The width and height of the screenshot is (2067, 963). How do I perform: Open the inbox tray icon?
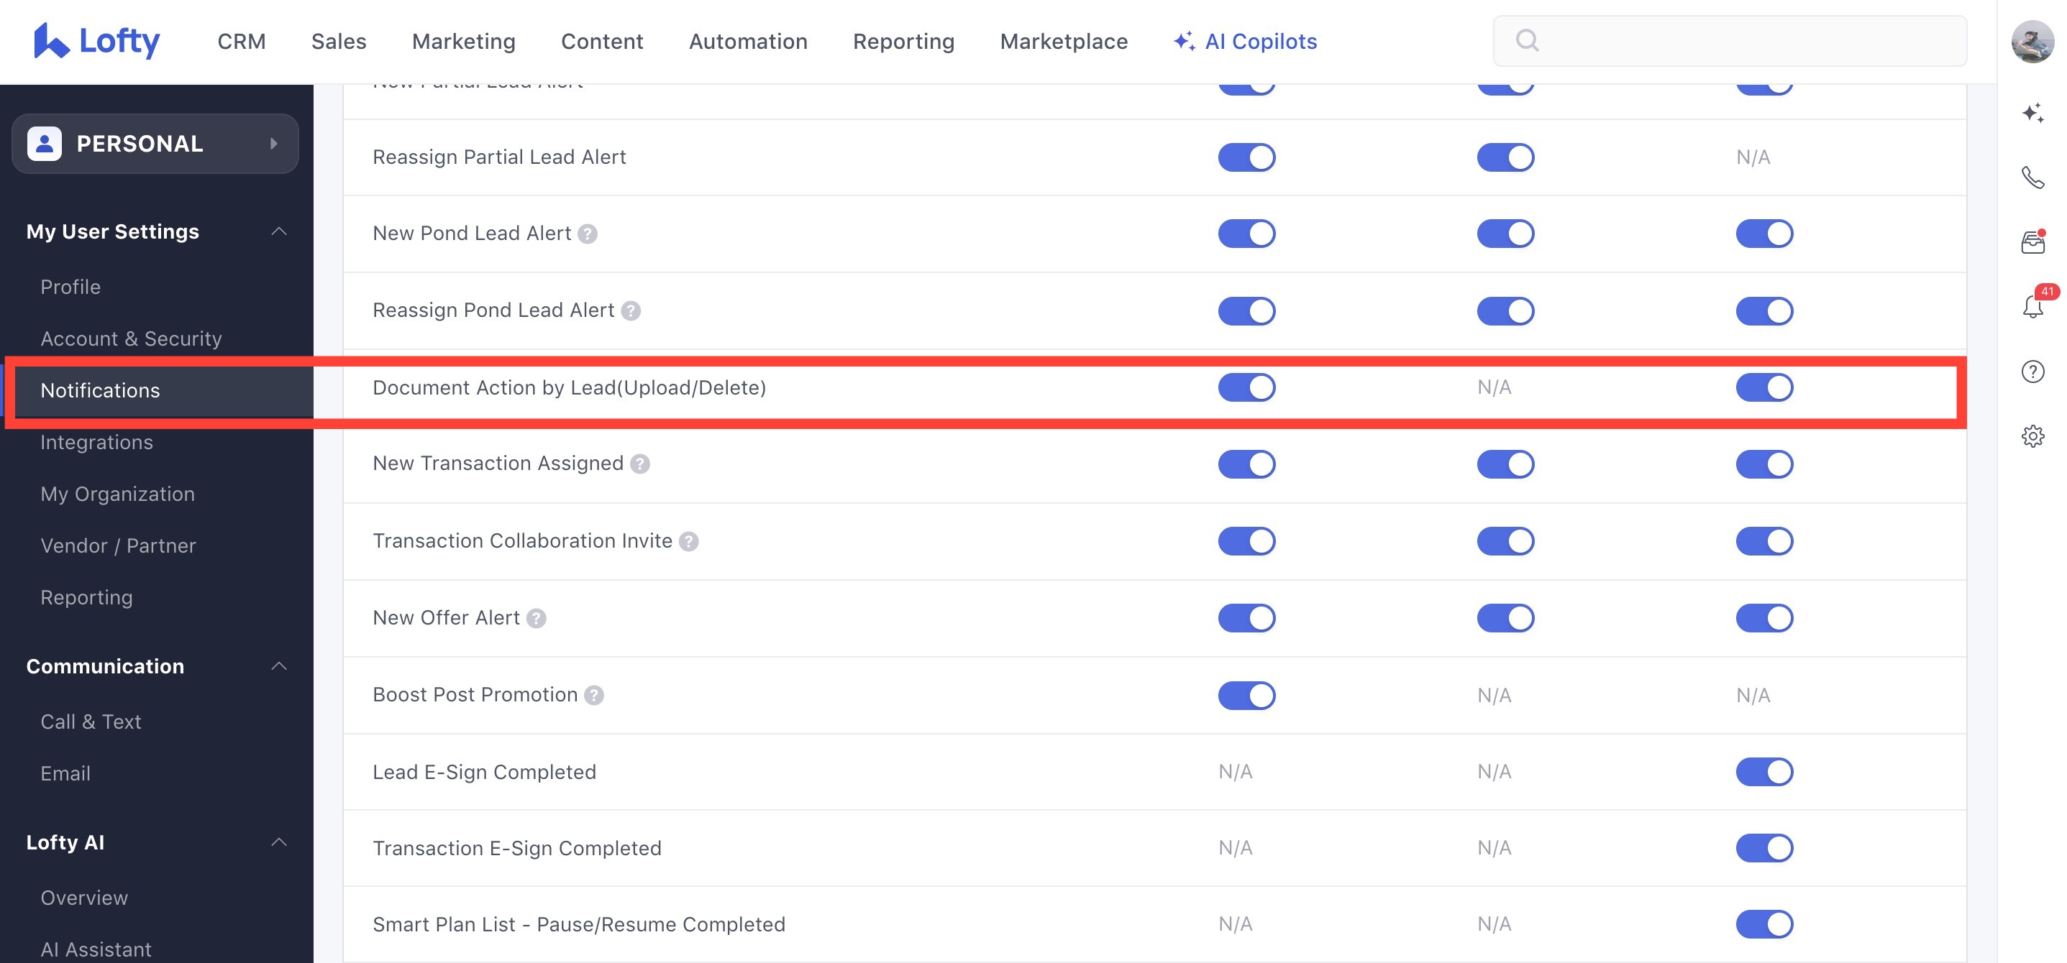(x=2032, y=241)
